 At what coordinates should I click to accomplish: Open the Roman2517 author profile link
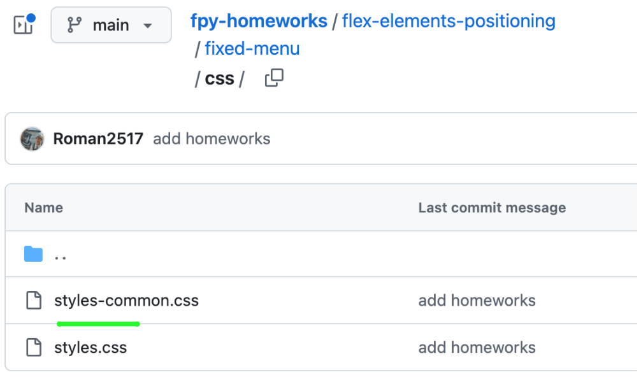tap(98, 139)
